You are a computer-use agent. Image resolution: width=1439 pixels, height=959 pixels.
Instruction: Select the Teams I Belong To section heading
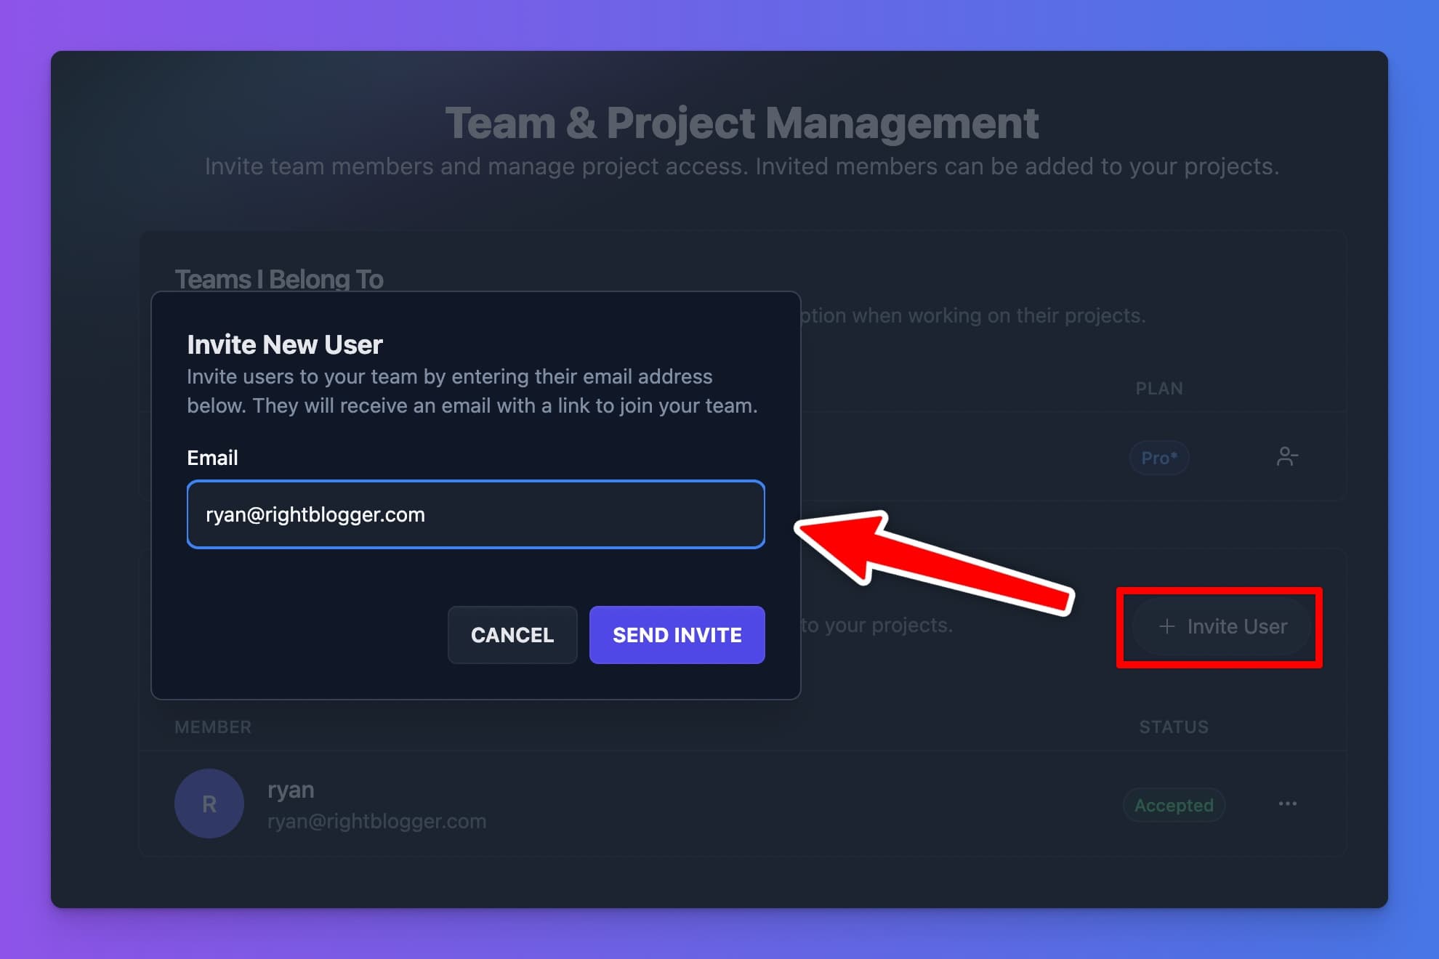tap(280, 279)
